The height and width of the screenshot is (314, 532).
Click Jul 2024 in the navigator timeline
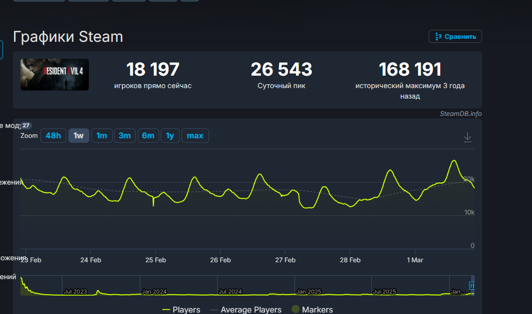tap(230, 291)
